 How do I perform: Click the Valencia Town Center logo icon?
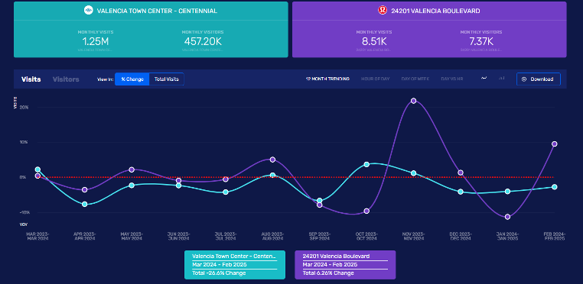(x=89, y=11)
